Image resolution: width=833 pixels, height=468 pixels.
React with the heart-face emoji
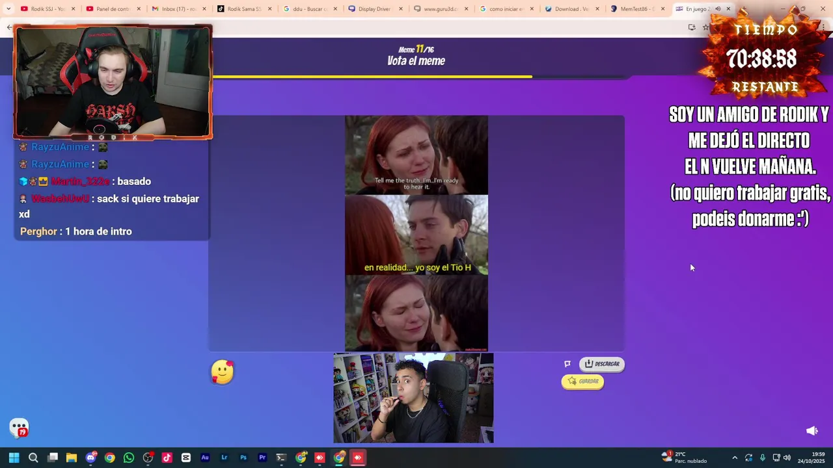point(222,372)
